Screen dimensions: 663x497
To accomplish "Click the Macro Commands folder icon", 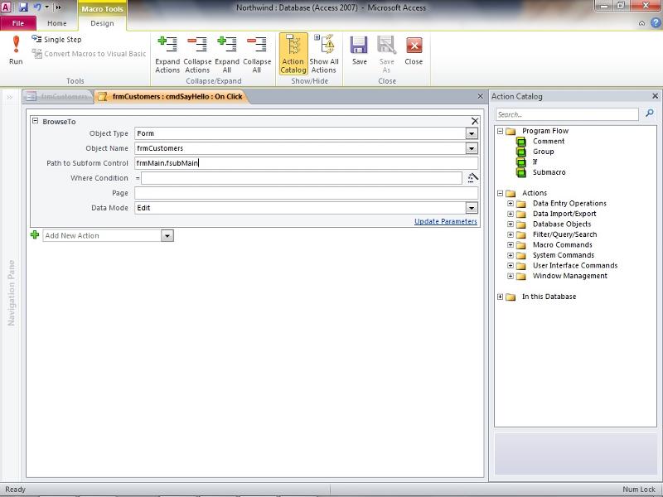I will pos(521,245).
